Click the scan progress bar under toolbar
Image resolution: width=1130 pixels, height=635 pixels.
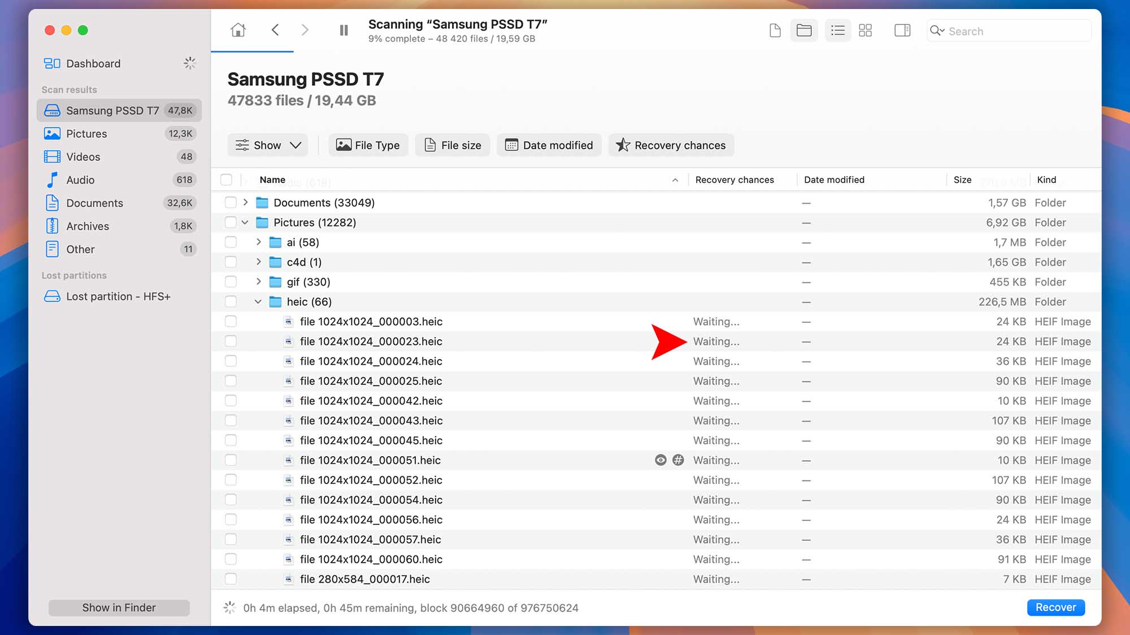(253, 51)
